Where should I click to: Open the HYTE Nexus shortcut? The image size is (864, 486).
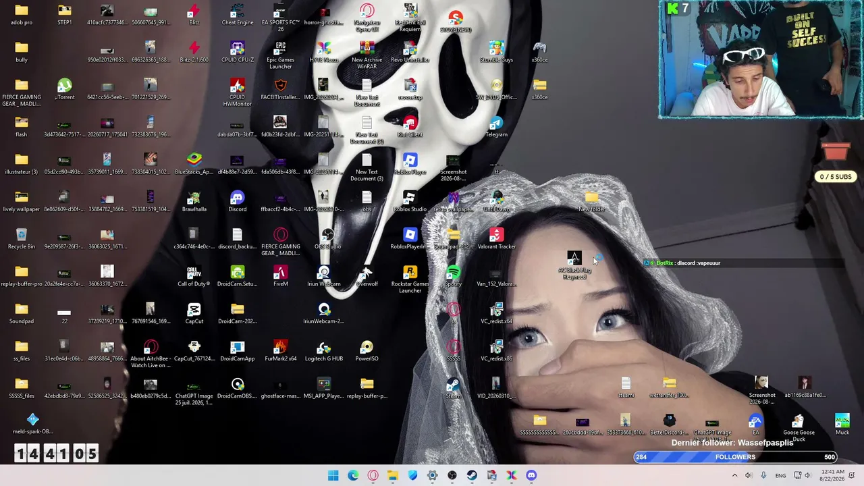(323, 52)
